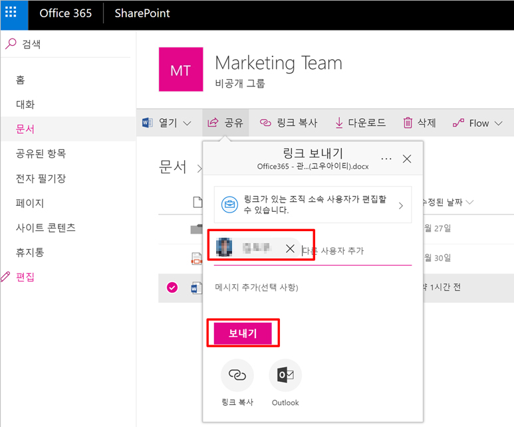This screenshot has width=514, height=427.
Task: Click the Office 365 header link
Action: (66, 13)
